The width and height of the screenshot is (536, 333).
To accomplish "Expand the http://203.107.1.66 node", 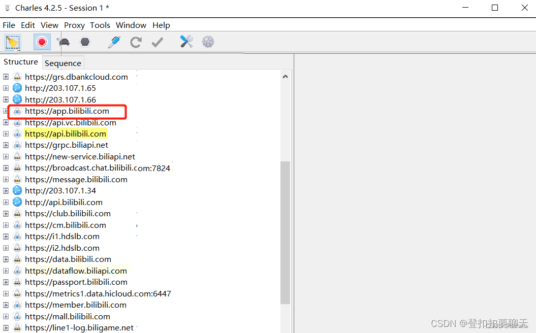I will (x=6, y=99).
